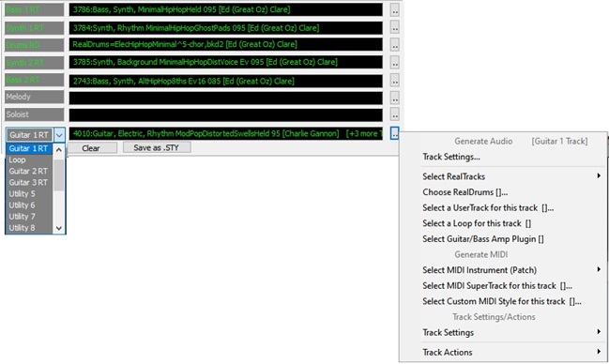609x364 pixels.
Task: Click the Save as .STY button
Action: coord(157,147)
